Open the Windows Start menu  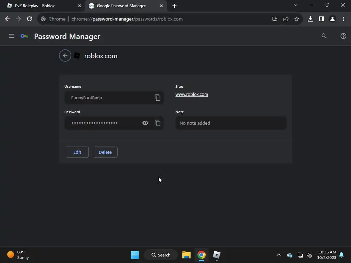click(135, 255)
